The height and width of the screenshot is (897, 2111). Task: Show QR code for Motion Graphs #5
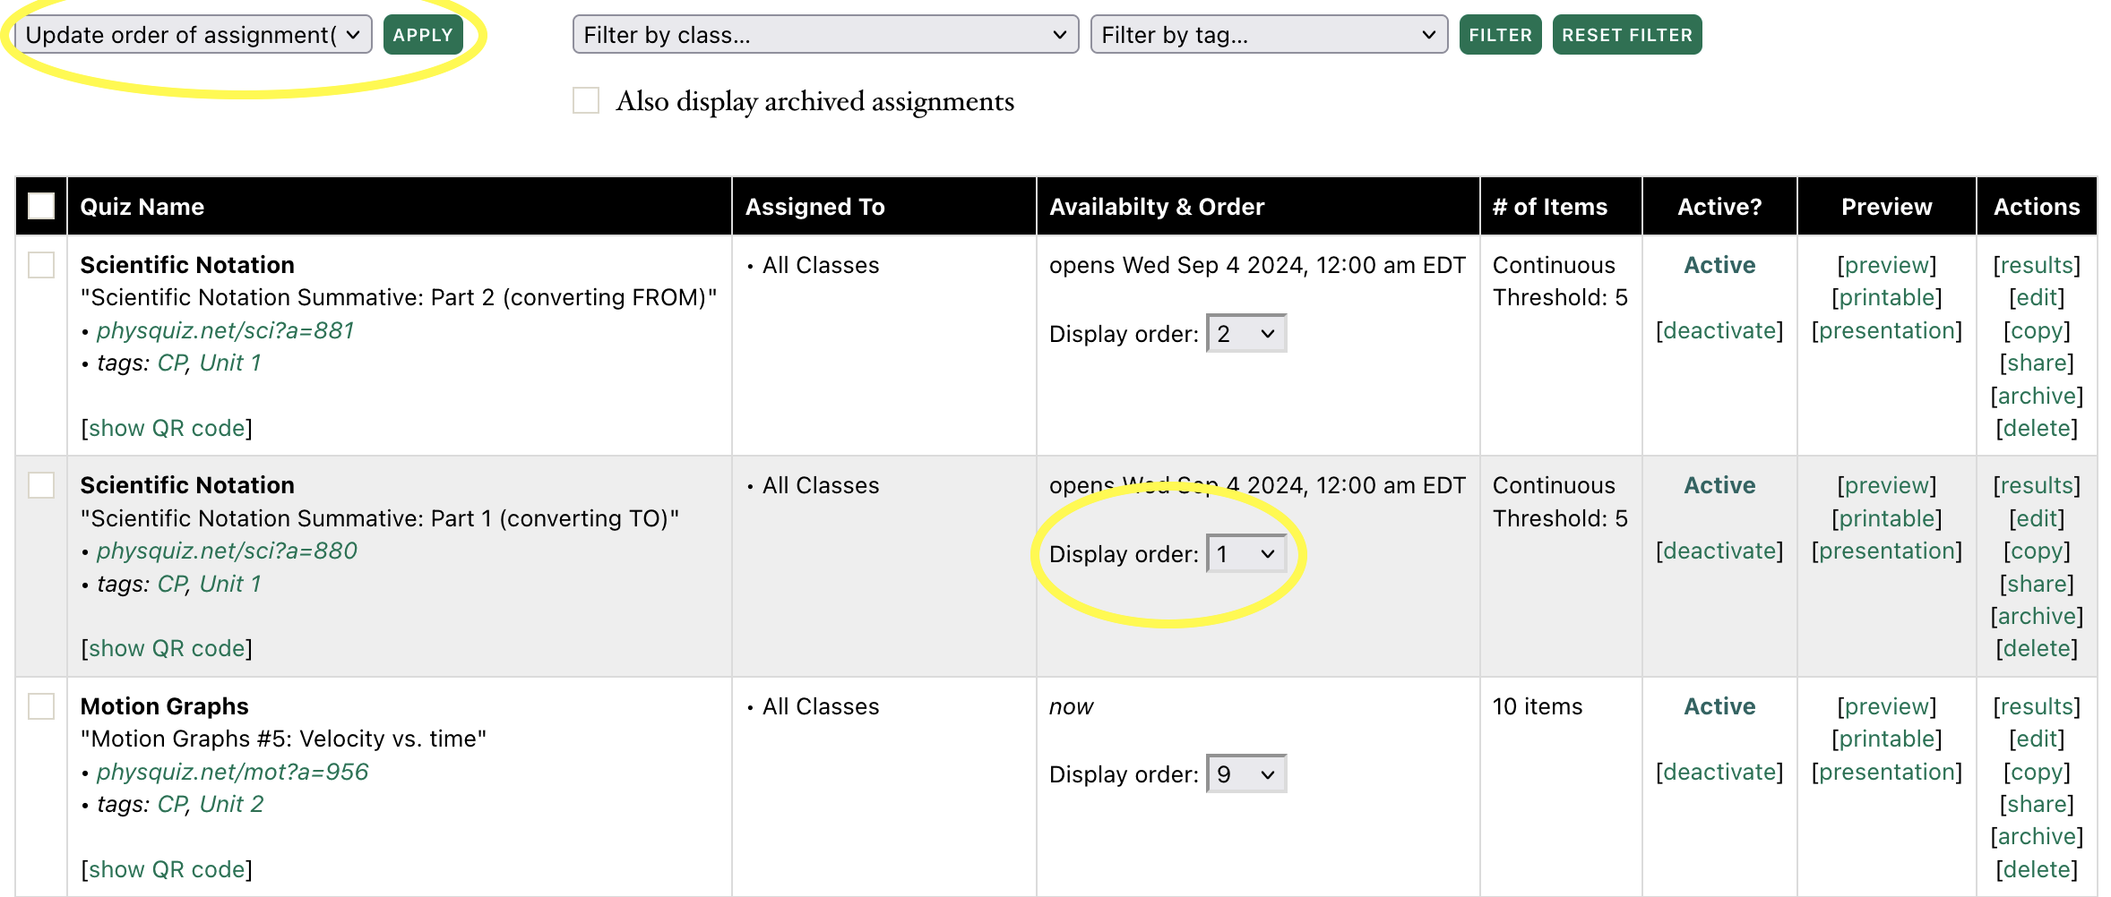click(x=167, y=869)
